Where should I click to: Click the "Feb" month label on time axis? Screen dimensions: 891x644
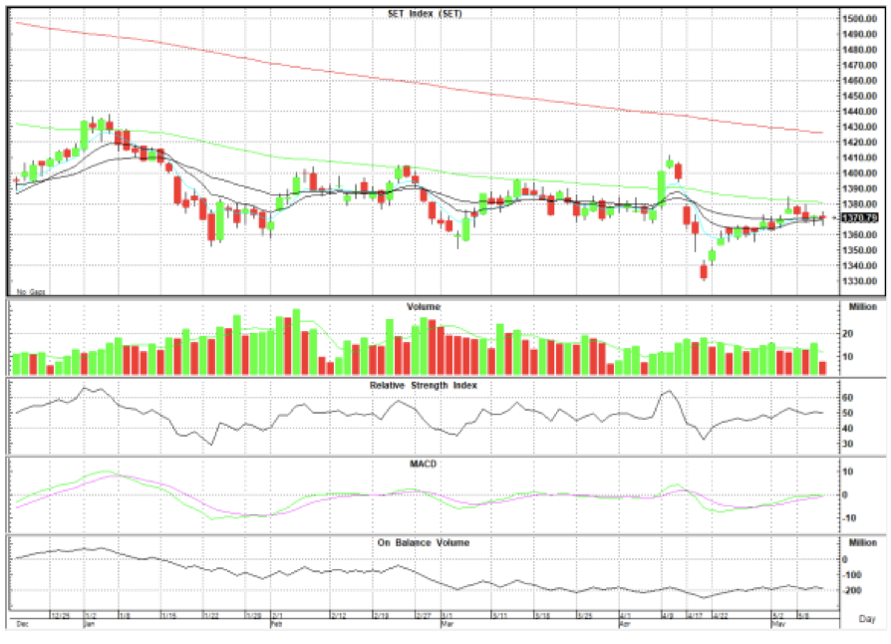(276, 624)
